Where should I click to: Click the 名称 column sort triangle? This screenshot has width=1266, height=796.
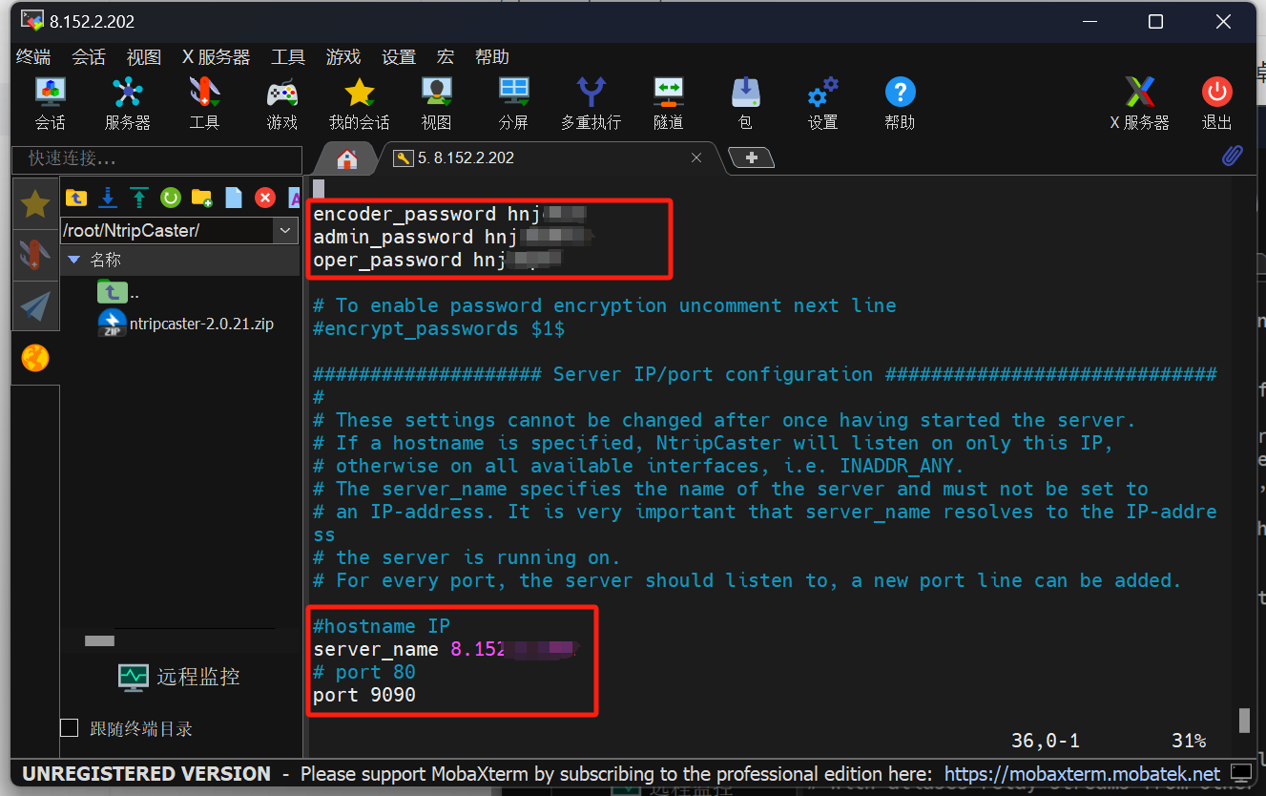click(74, 260)
